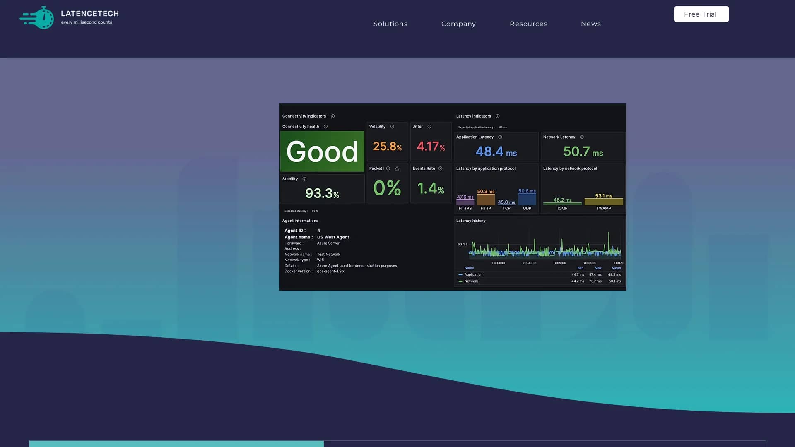Open the Company menu
The image size is (795, 447).
click(x=458, y=24)
